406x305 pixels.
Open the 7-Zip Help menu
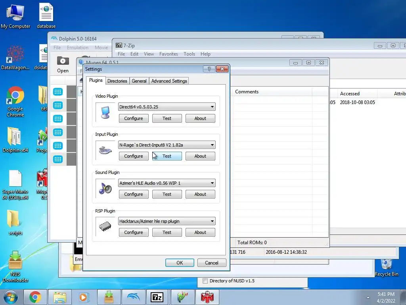coord(205,54)
